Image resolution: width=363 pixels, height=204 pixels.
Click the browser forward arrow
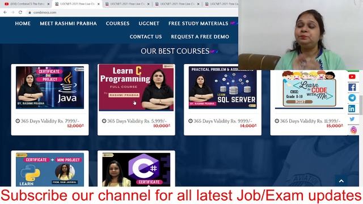point(12,12)
